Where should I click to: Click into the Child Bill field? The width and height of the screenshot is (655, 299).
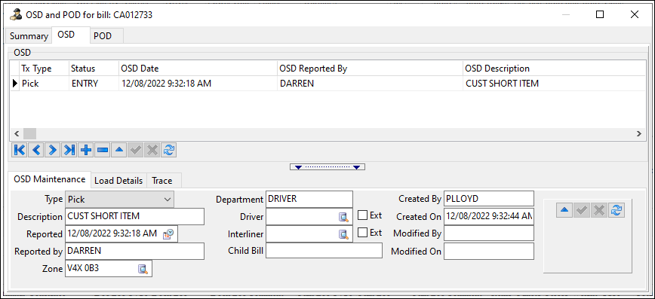tap(324, 251)
